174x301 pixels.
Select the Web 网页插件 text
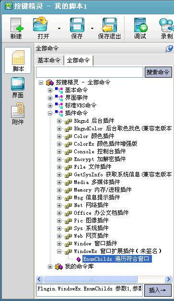click(x=91, y=236)
